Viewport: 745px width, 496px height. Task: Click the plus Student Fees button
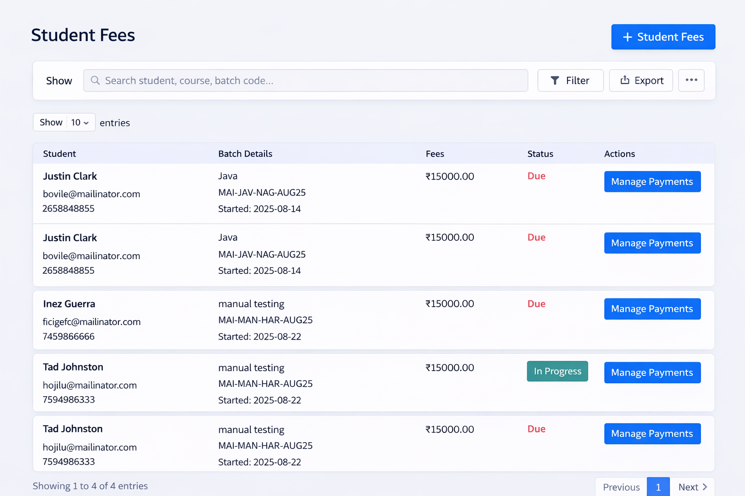click(663, 37)
